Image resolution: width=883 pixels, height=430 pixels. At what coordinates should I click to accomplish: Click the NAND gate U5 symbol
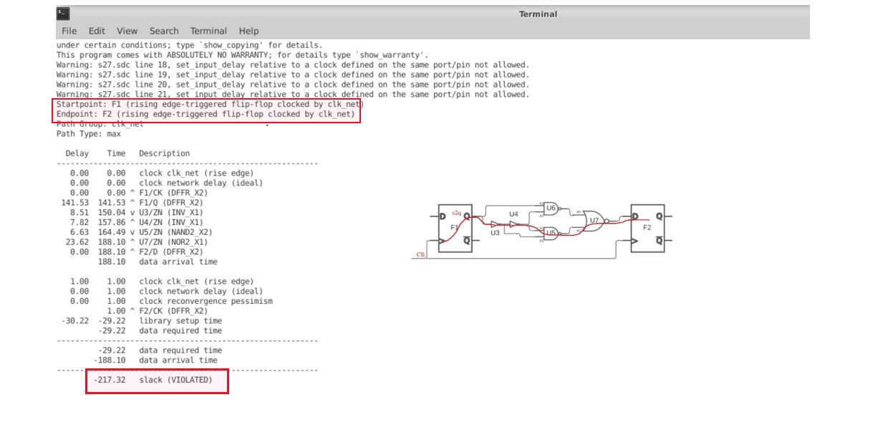coord(551,233)
